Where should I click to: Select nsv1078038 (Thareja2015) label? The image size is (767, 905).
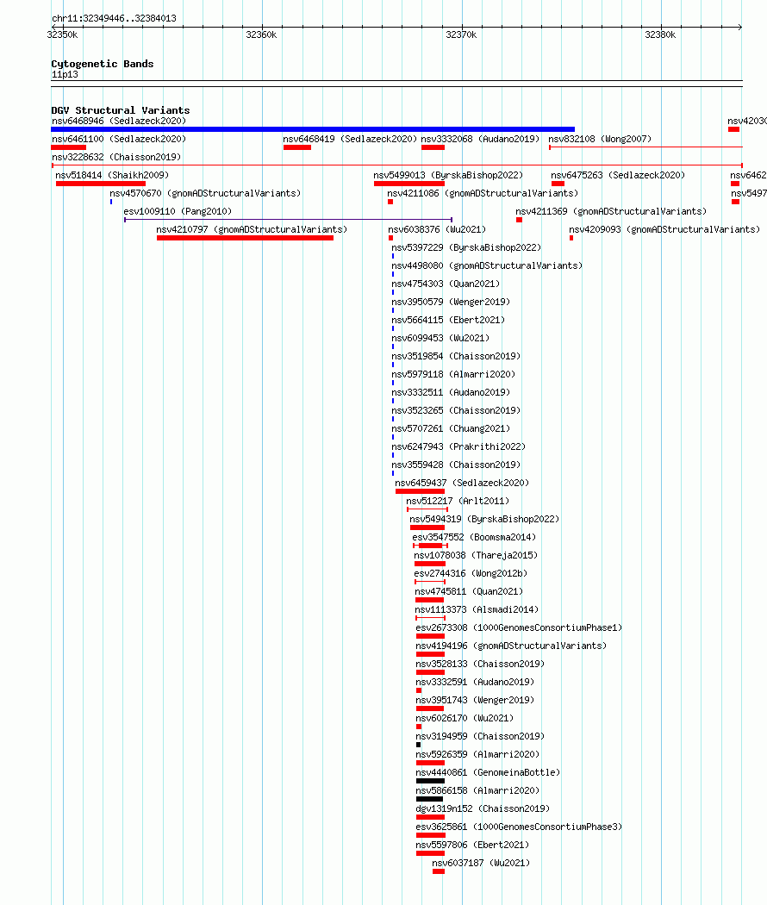tap(476, 555)
